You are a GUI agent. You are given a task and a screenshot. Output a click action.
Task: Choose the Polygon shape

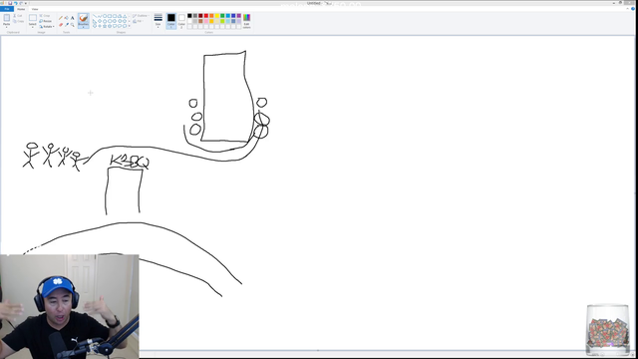(120, 16)
